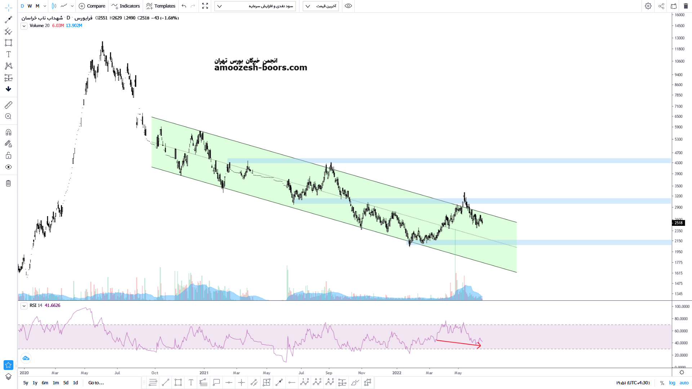The height and width of the screenshot is (389, 692).
Task: Click the undo arrow
Action: click(x=184, y=6)
